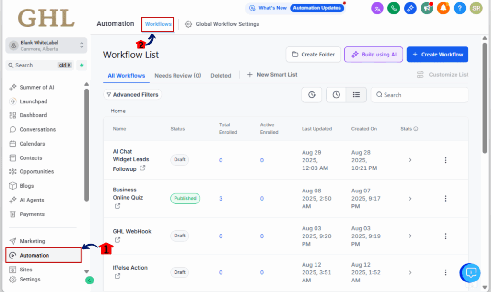This screenshot has width=491, height=292.
Task: Click the Create Folder button
Action: [314, 55]
